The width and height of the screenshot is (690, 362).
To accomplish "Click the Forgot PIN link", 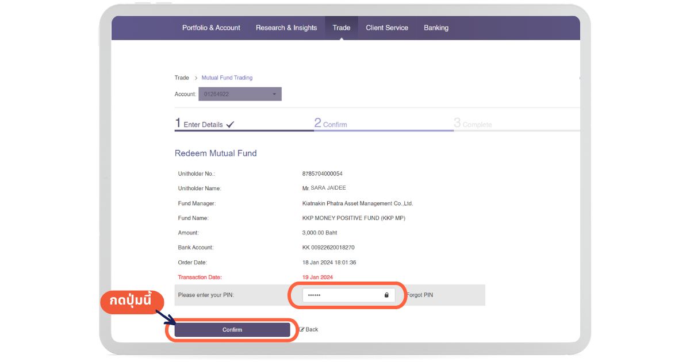I will (x=420, y=295).
